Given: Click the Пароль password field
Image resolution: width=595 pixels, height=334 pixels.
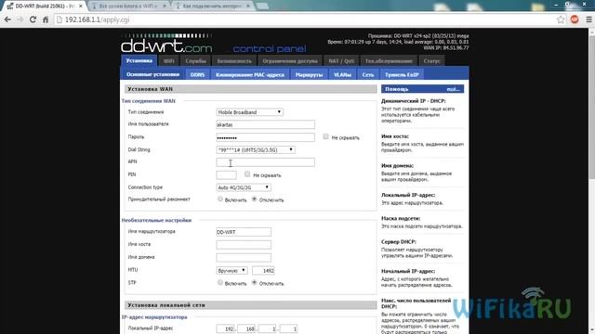Looking at the screenshot, I should pos(265,137).
